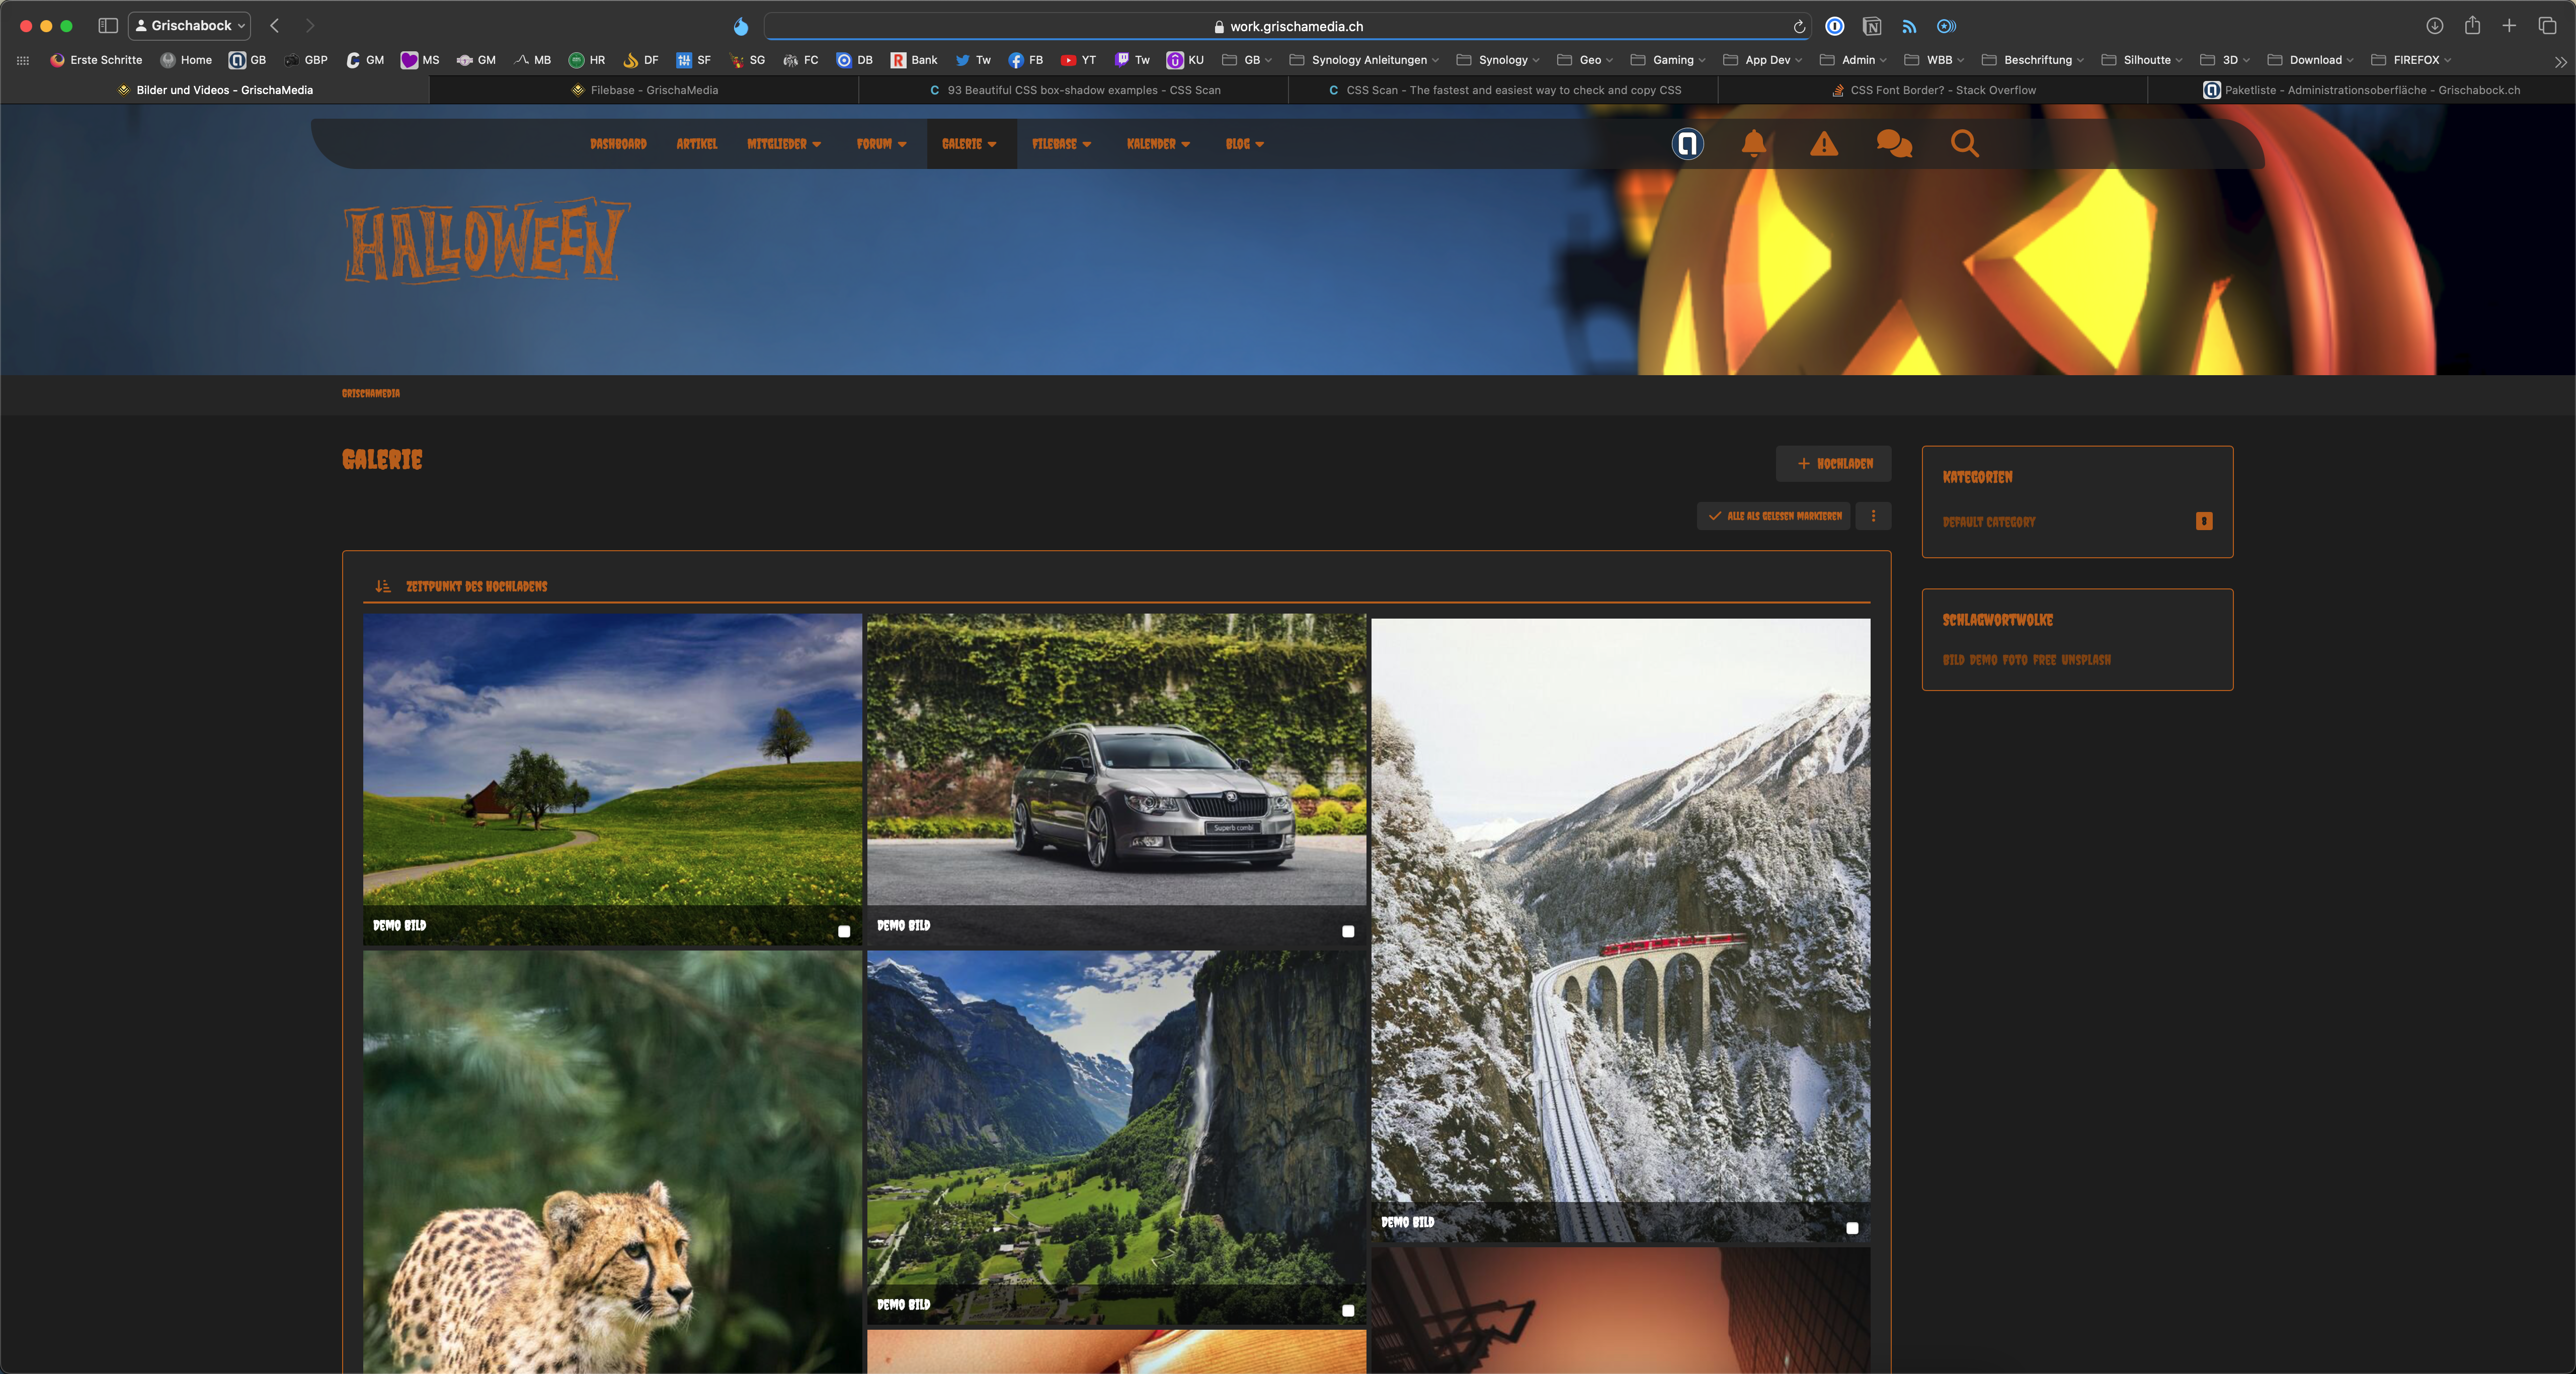Viewport: 2576px width, 1374px height.
Task: Click the moderation warning triangle icon
Action: click(1824, 144)
